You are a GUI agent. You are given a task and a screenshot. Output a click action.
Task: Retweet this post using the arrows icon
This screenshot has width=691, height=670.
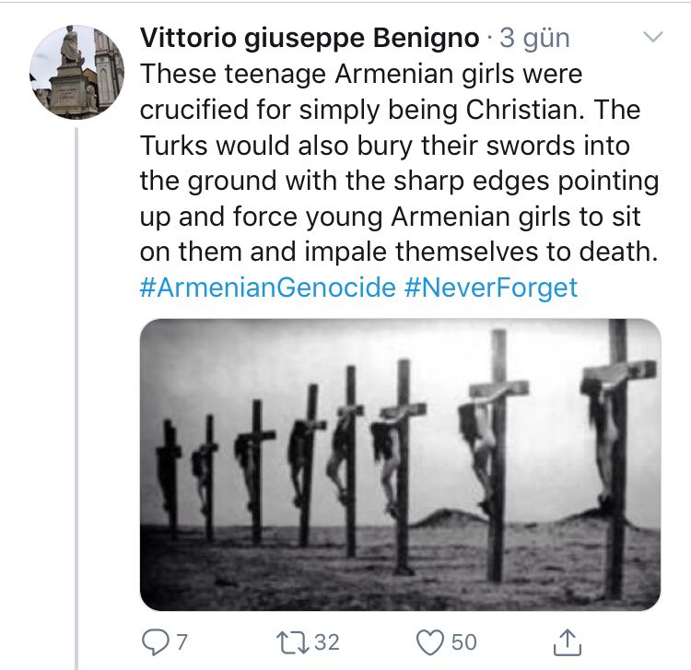pyautogui.click(x=292, y=642)
